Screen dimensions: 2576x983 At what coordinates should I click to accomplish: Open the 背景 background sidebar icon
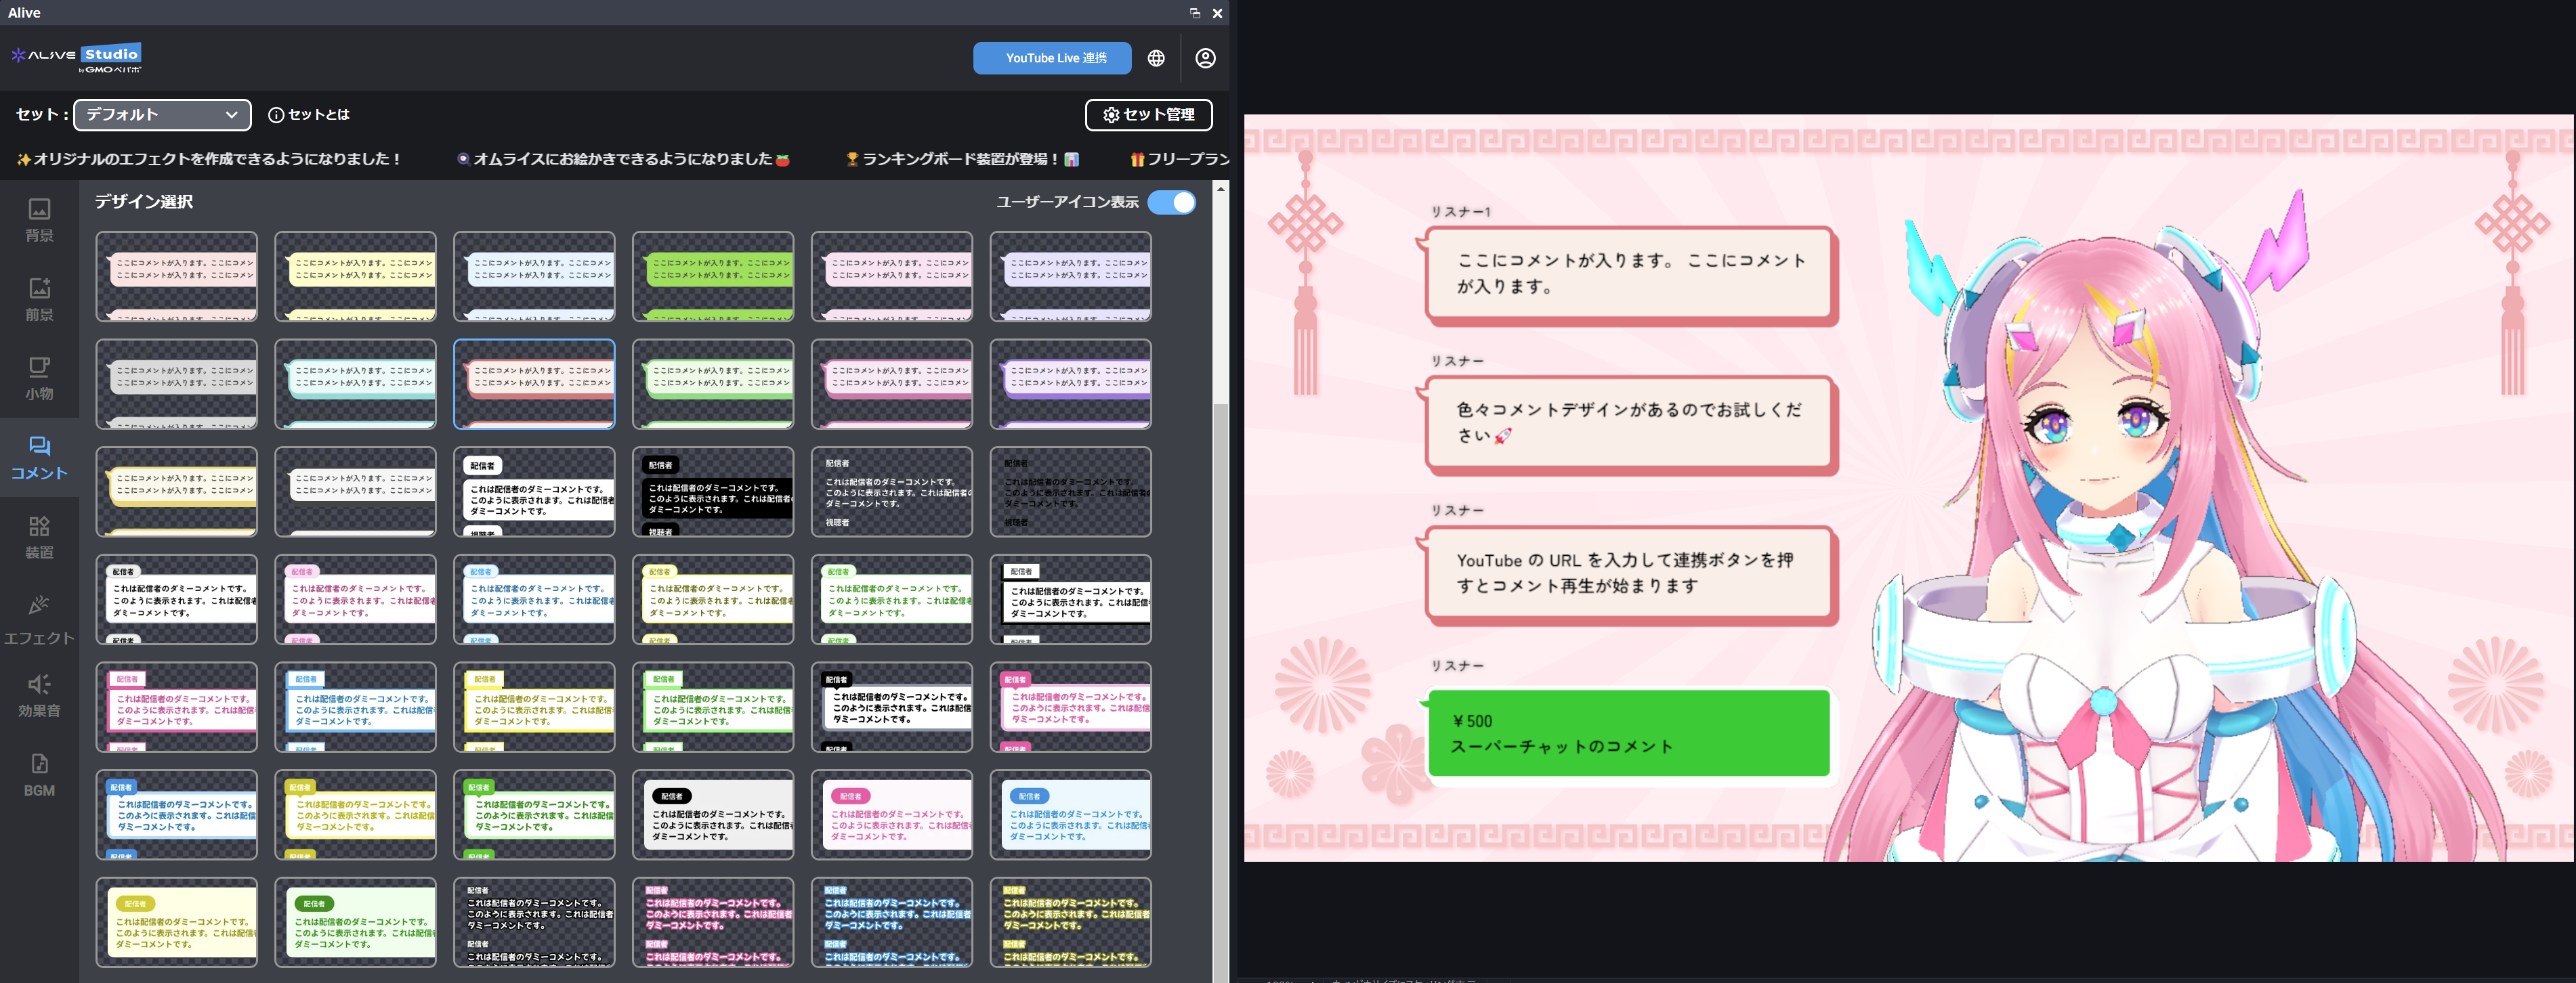click(39, 220)
